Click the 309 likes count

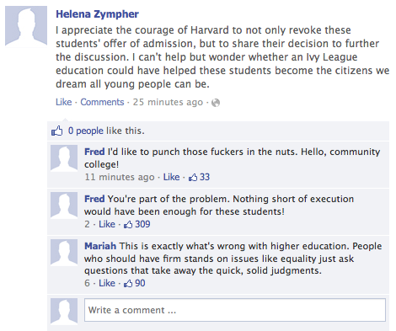click(x=142, y=224)
